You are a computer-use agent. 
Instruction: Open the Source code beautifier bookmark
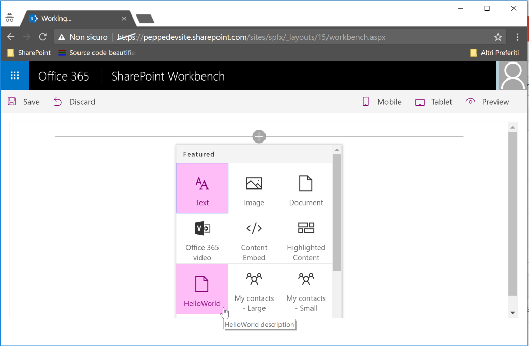point(97,53)
